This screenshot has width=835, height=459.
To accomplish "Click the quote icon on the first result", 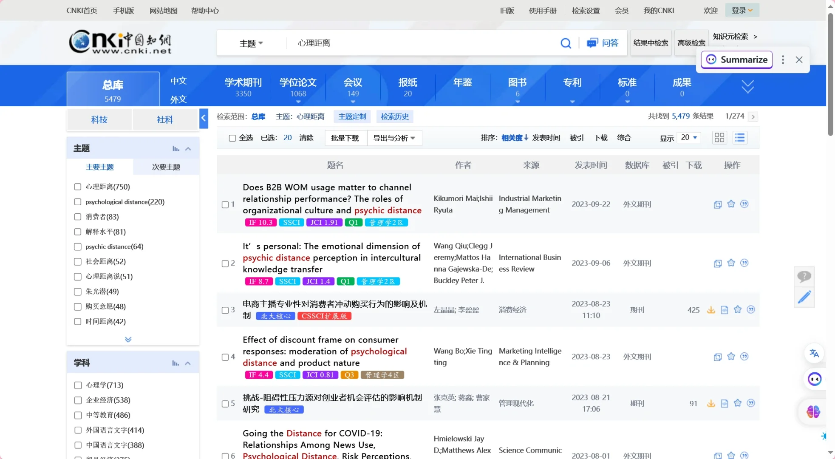I will pos(745,204).
